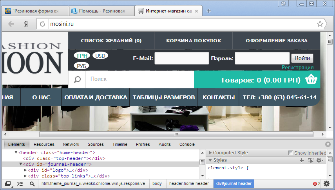
Task: Show the DevTools console drawer icon
Action: pos(20,184)
